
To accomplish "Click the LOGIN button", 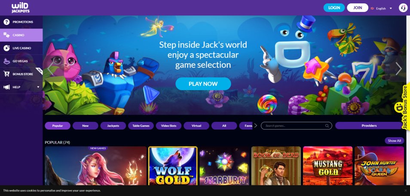I will [334, 8].
